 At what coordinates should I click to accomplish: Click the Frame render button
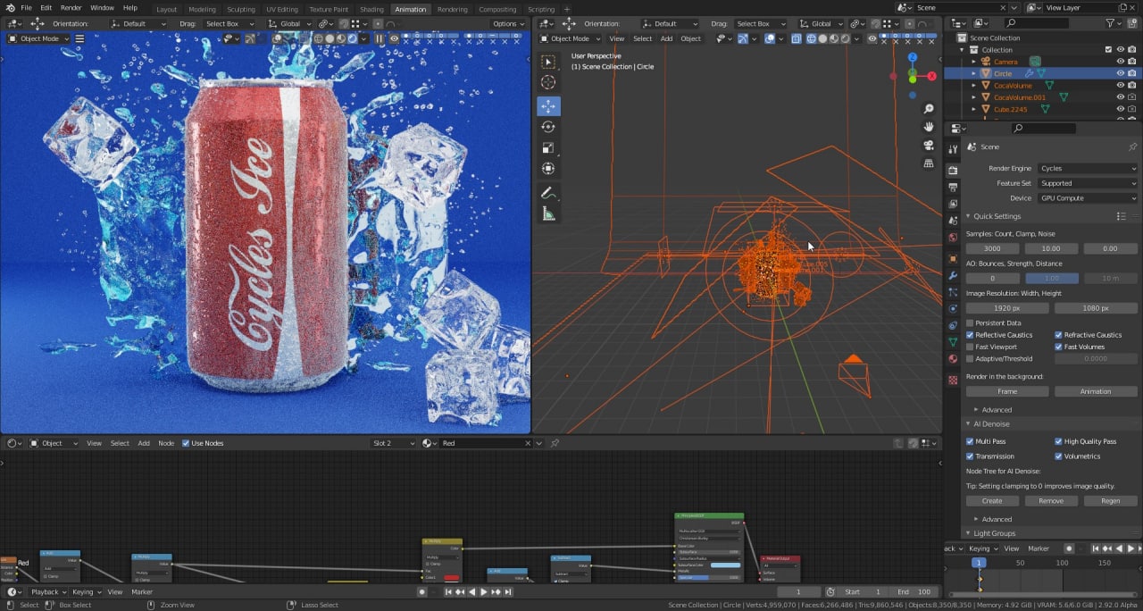click(x=1007, y=391)
